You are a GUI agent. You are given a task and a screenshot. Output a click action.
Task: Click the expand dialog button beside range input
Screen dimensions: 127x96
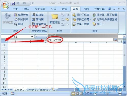(x=115, y=40)
